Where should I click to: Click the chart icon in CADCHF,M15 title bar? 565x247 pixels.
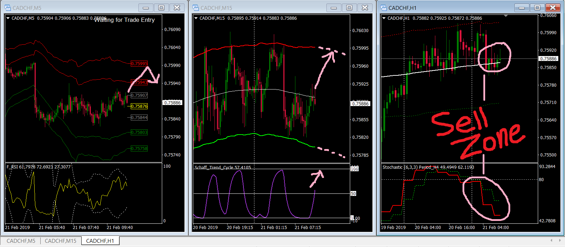tap(196, 8)
